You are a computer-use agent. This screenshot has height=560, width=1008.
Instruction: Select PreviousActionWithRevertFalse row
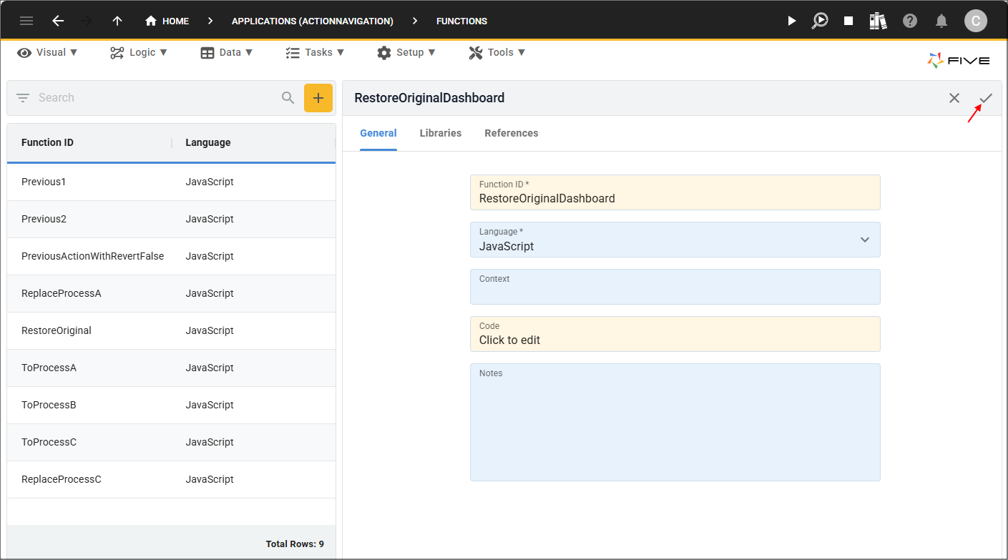tap(171, 257)
